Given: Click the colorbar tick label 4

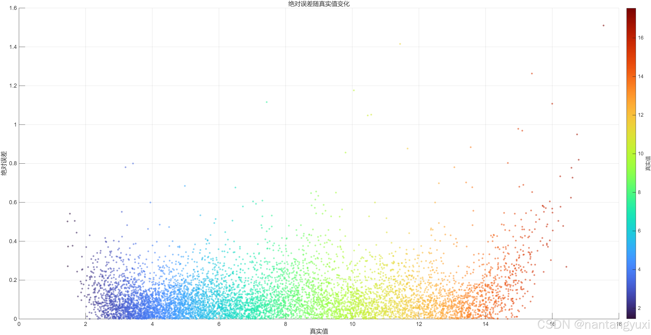Looking at the screenshot, I should click(x=639, y=270).
